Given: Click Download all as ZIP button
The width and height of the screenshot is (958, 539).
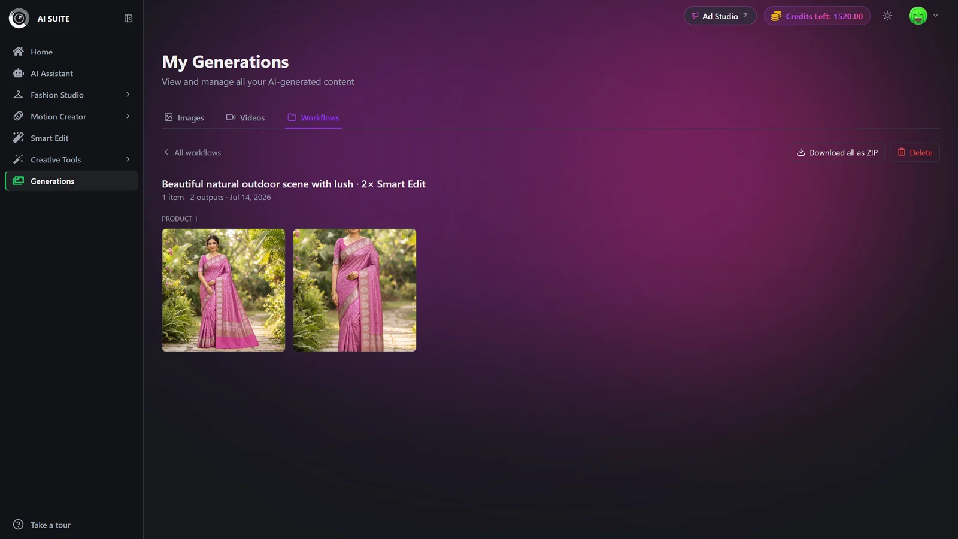Looking at the screenshot, I should 837,153.
